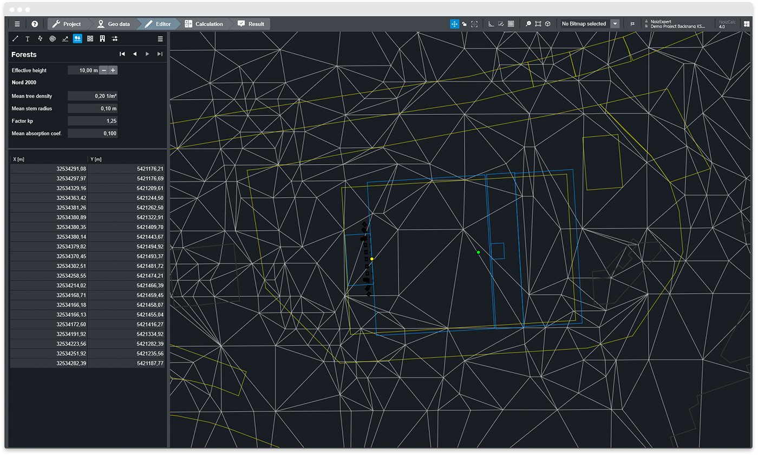Select the Editor step
This screenshot has height=455, width=758.
159,24
